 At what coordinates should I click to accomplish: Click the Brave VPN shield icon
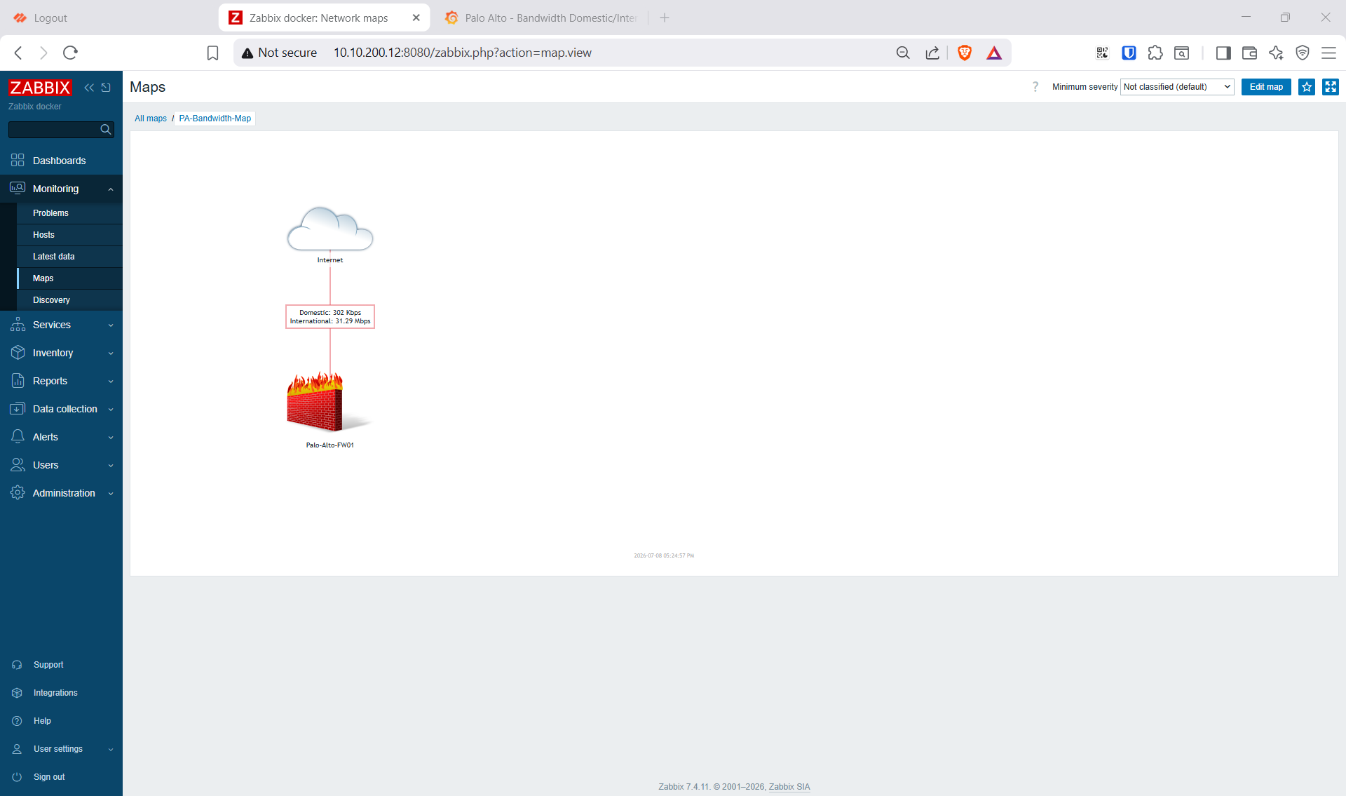(1303, 53)
